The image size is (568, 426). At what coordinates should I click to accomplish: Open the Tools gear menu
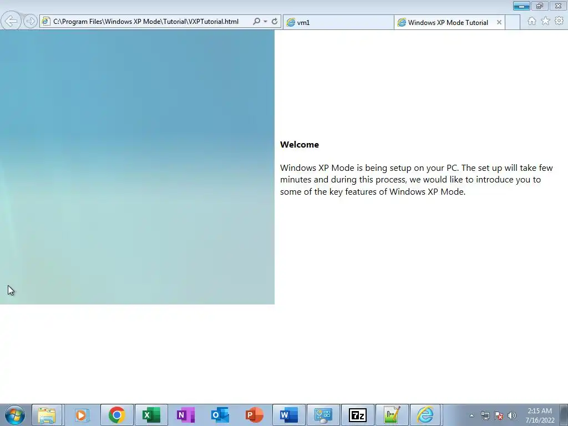[x=559, y=21]
